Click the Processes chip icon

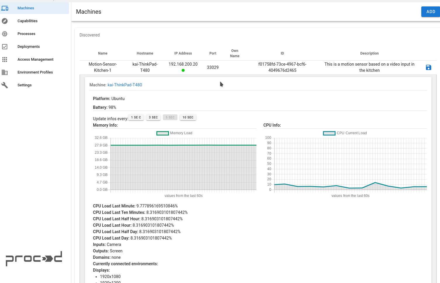[5, 34]
